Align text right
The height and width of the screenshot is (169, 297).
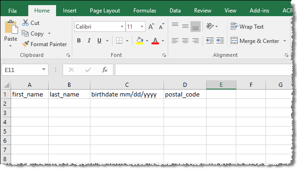(196, 41)
